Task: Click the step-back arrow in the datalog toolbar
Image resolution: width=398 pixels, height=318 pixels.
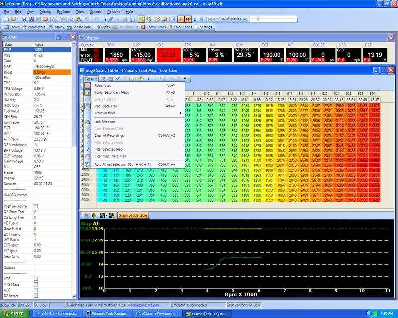Action: pos(174,19)
